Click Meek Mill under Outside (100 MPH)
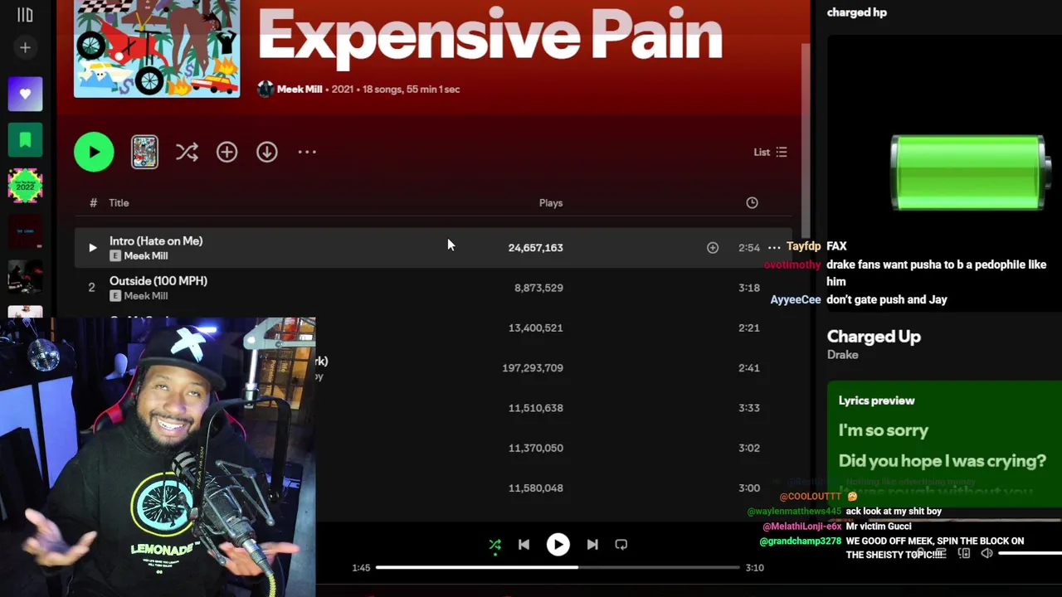This screenshot has height=597, width=1062. coord(146,296)
